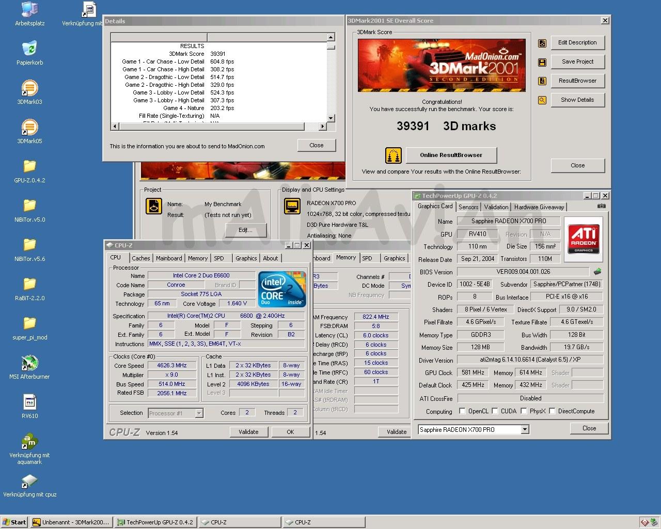Click the Edit Description button
This screenshot has width=661, height=529.
point(577,43)
